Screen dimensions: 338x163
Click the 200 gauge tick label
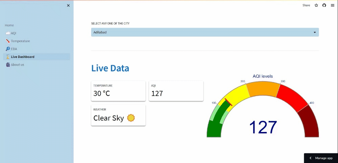coord(242,81)
